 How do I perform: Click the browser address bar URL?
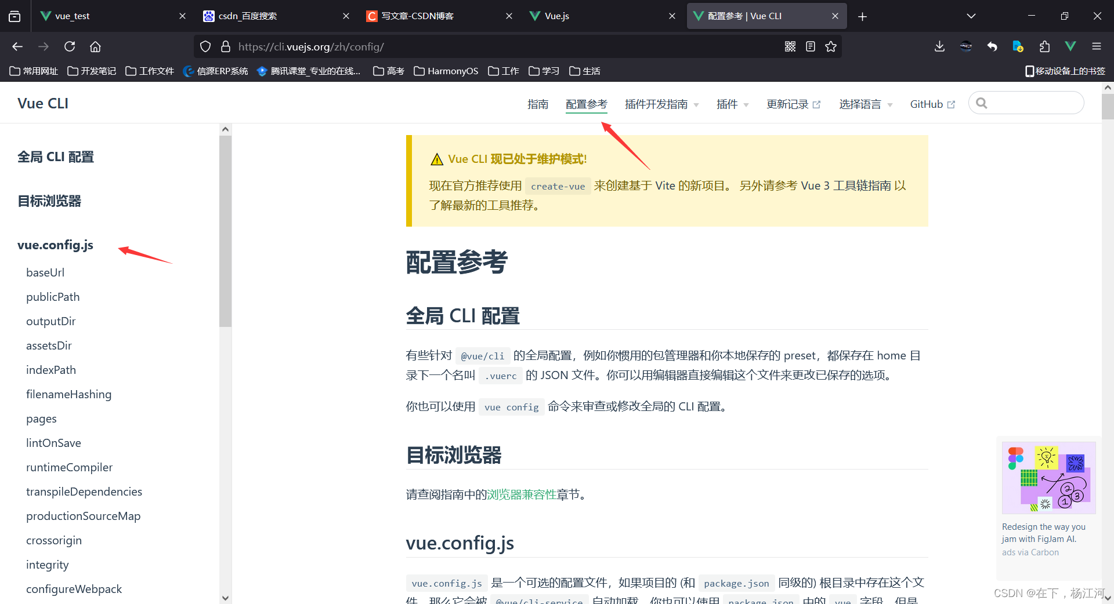[311, 46]
